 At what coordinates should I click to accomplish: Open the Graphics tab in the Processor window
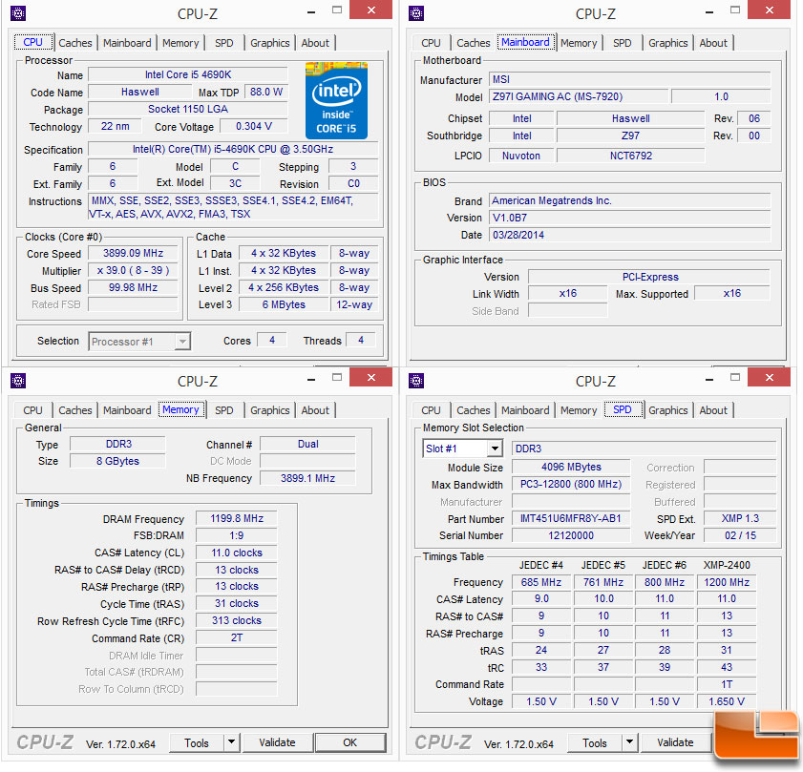[x=270, y=43]
